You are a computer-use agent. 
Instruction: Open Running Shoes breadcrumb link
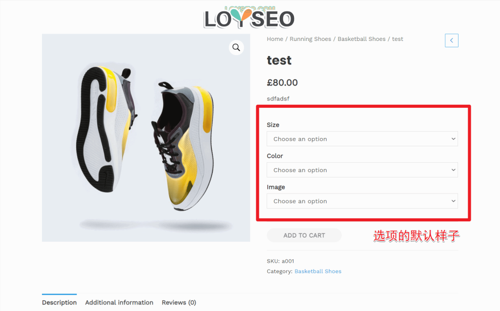310,39
